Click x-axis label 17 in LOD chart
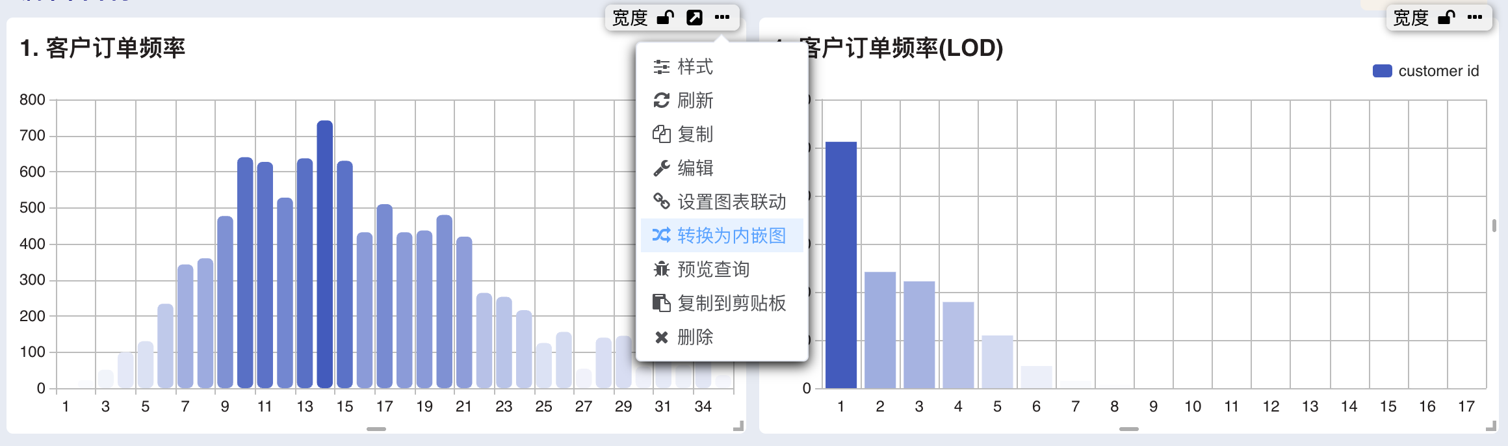Image resolution: width=1508 pixels, height=446 pixels. [1466, 406]
